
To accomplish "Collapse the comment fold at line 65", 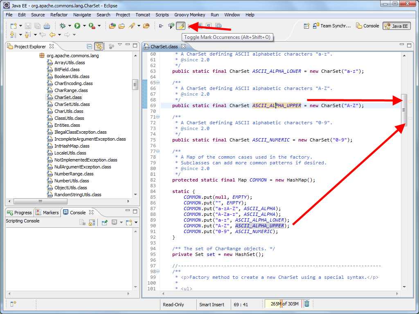I will click(158, 83).
